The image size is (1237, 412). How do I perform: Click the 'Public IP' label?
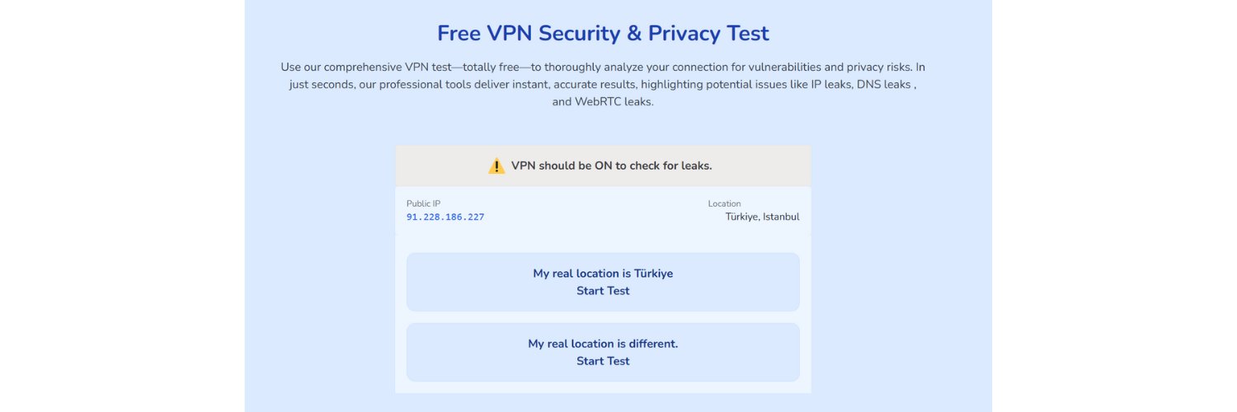click(424, 204)
